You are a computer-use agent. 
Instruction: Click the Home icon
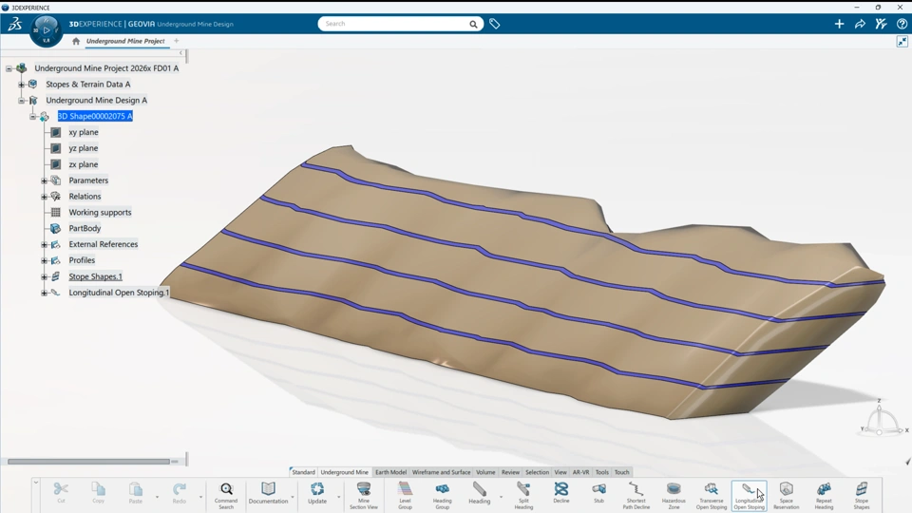76,41
